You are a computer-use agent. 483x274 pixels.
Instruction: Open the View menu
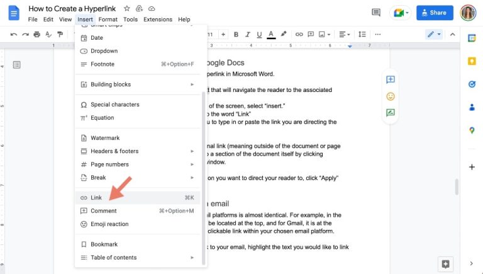pos(65,20)
